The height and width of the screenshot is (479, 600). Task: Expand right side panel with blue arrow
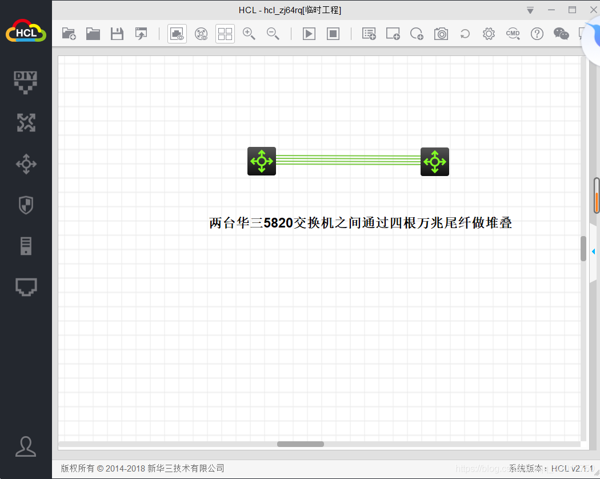[x=593, y=252]
